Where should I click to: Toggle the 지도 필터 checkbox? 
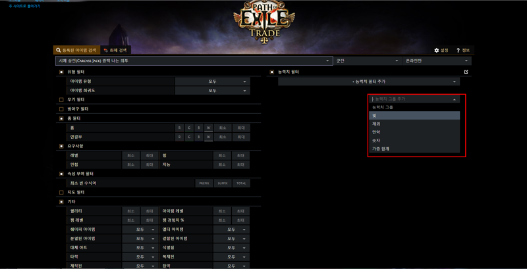[x=61, y=193]
